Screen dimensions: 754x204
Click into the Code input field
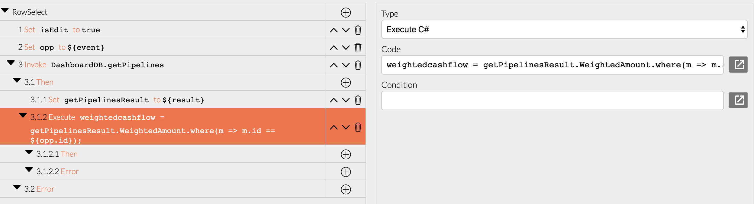coord(552,65)
